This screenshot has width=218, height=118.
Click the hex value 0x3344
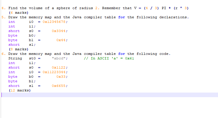tap(59, 31)
